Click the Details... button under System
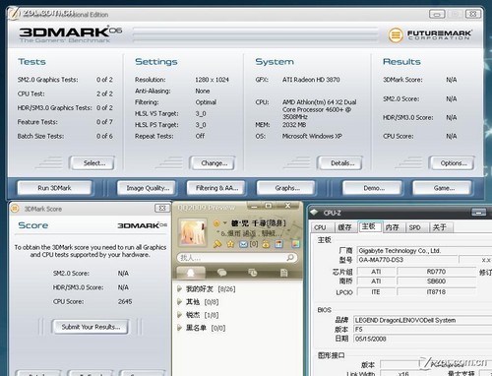This screenshot has width=492, height=376. pyautogui.click(x=339, y=163)
